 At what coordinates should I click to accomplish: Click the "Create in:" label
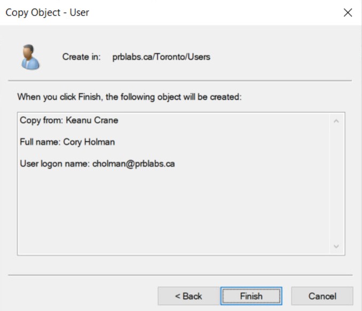[82, 57]
